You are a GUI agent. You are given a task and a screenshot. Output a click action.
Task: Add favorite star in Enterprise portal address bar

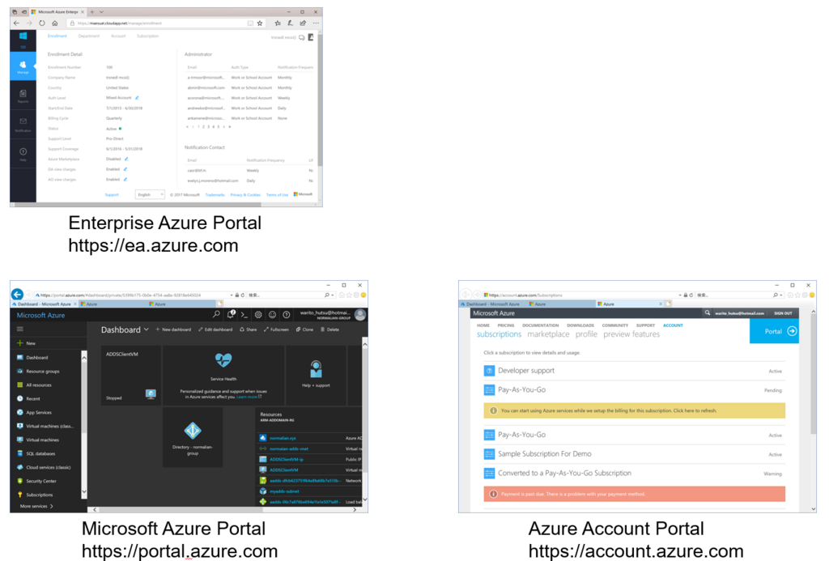pyautogui.click(x=260, y=23)
